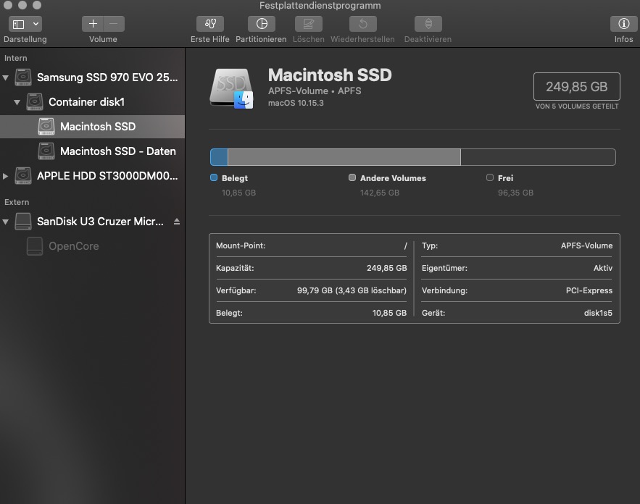
Task: Click the Intern sidebar section header
Action: (x=15, y=59)
